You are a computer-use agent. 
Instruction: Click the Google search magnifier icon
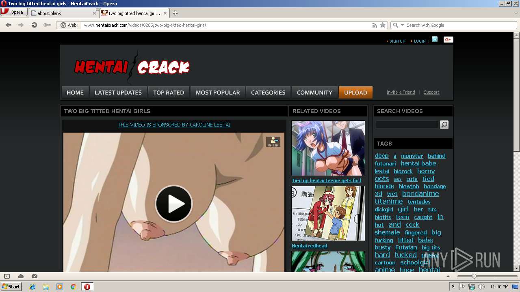(x=395, y=25)
